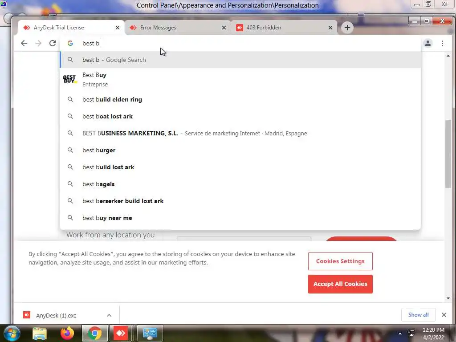456x342 pixels.
Task: Open AnyDesk from the taskbar
Action: (121, 333)
